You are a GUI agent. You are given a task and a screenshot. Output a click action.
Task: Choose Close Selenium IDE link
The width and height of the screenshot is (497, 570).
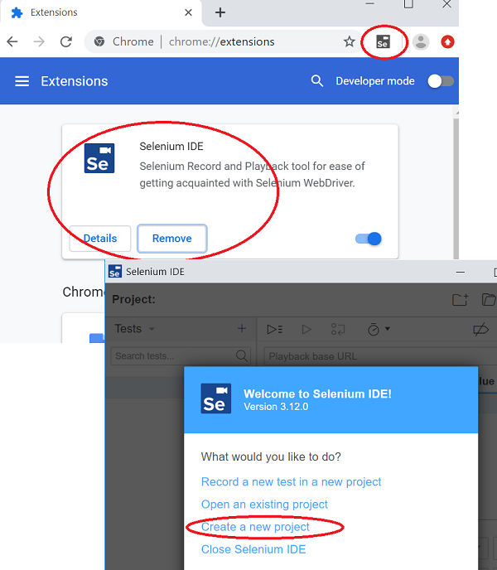(x=253, y=549)
